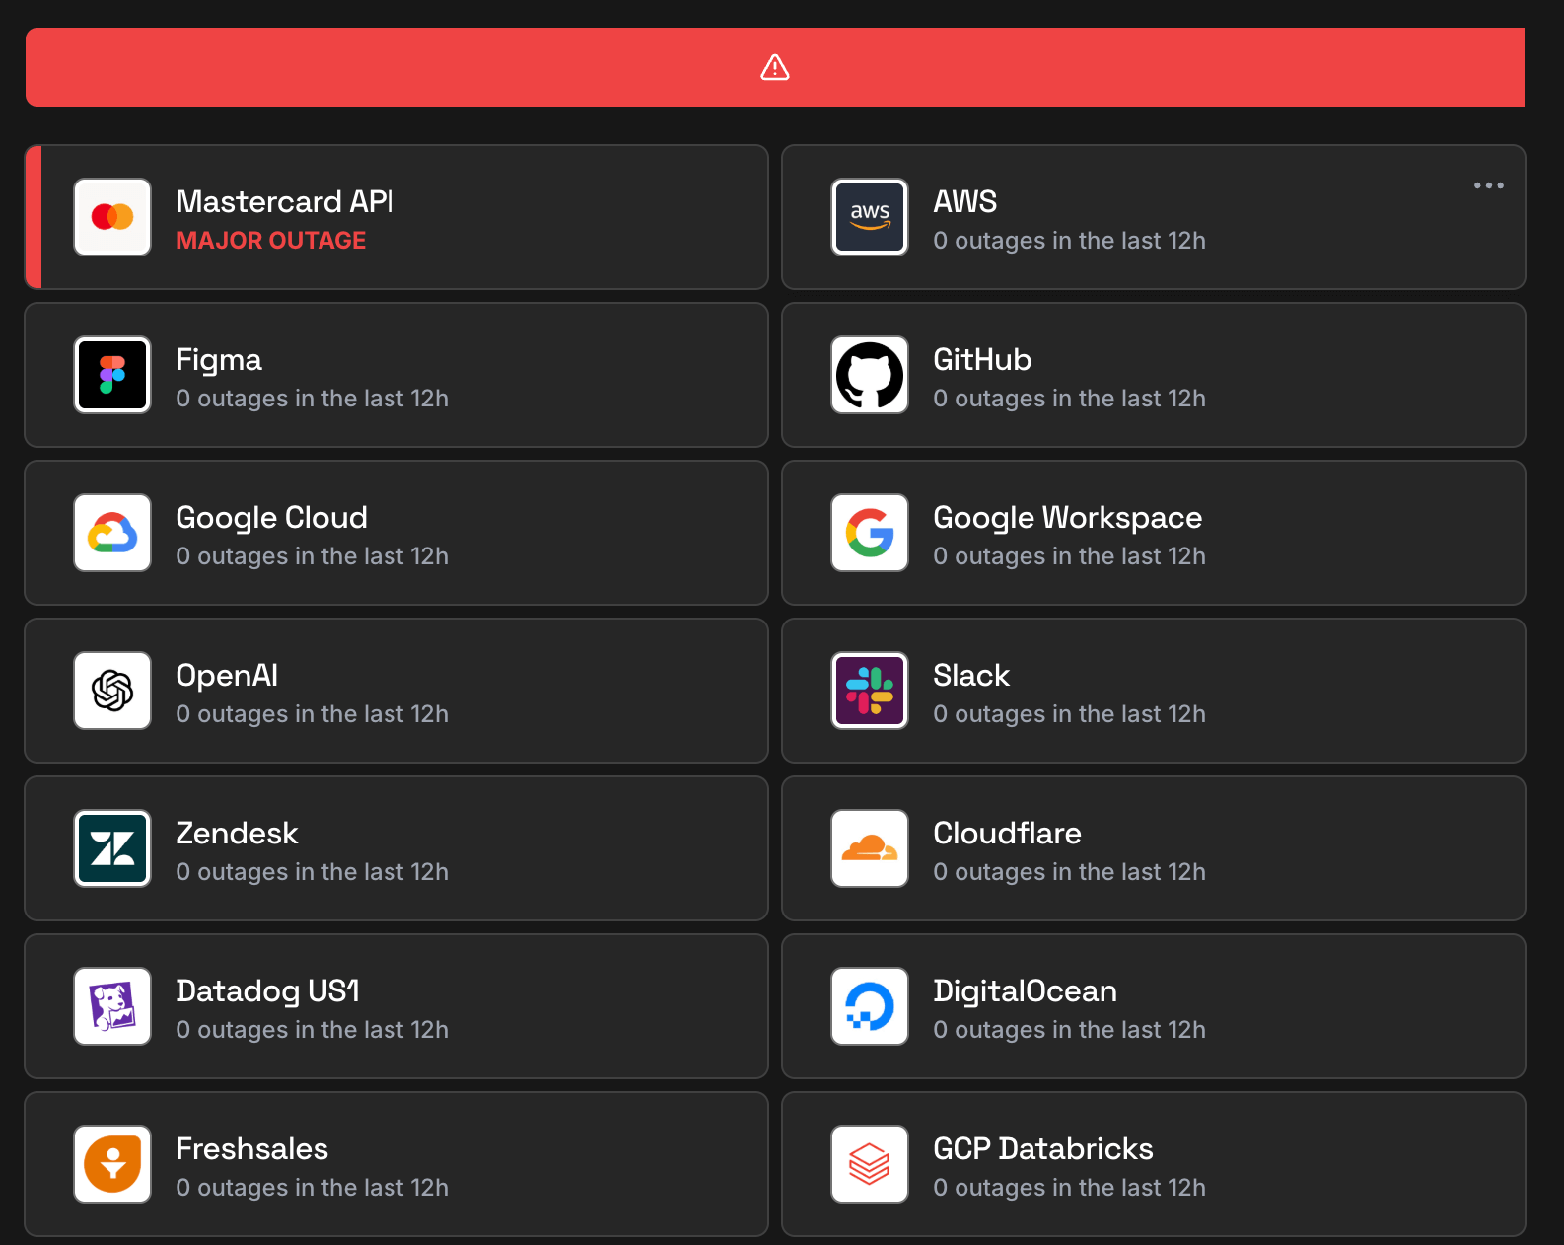Screen dimensions: 1564x1245
Task: Click the Slack logo icon
Action: pyautogui.click(x=870, y=691)
